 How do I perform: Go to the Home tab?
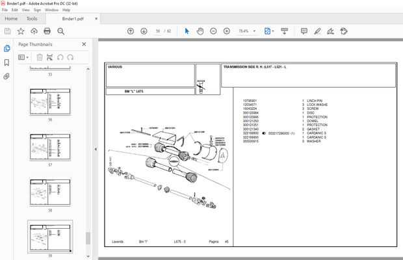(11, 19)
